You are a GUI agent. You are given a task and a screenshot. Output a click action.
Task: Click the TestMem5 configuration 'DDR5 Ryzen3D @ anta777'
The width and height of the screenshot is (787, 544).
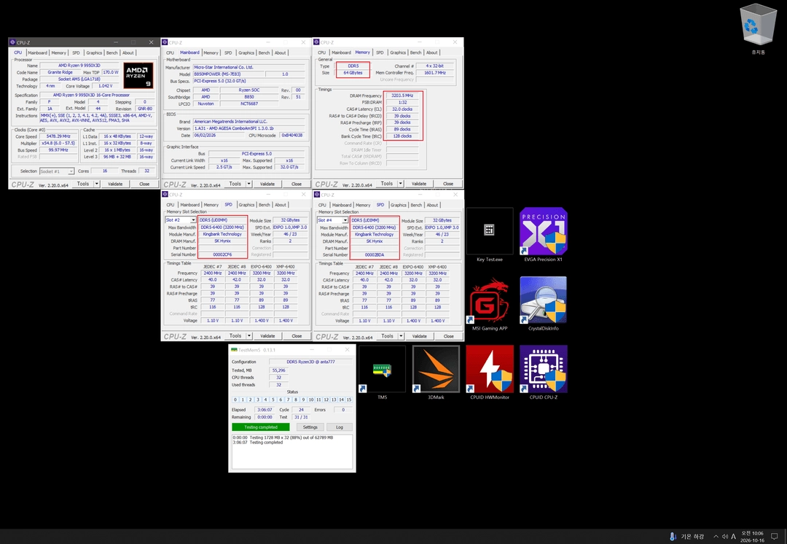click(x=310, y=362)
